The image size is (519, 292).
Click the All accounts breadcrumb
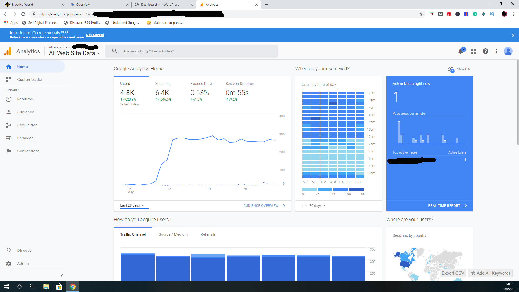coord(58,47)
